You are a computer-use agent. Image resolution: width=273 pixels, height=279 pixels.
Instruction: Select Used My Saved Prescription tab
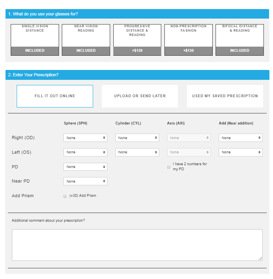(225, 96)
